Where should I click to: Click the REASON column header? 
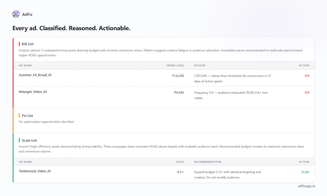[x=200, y=65]
